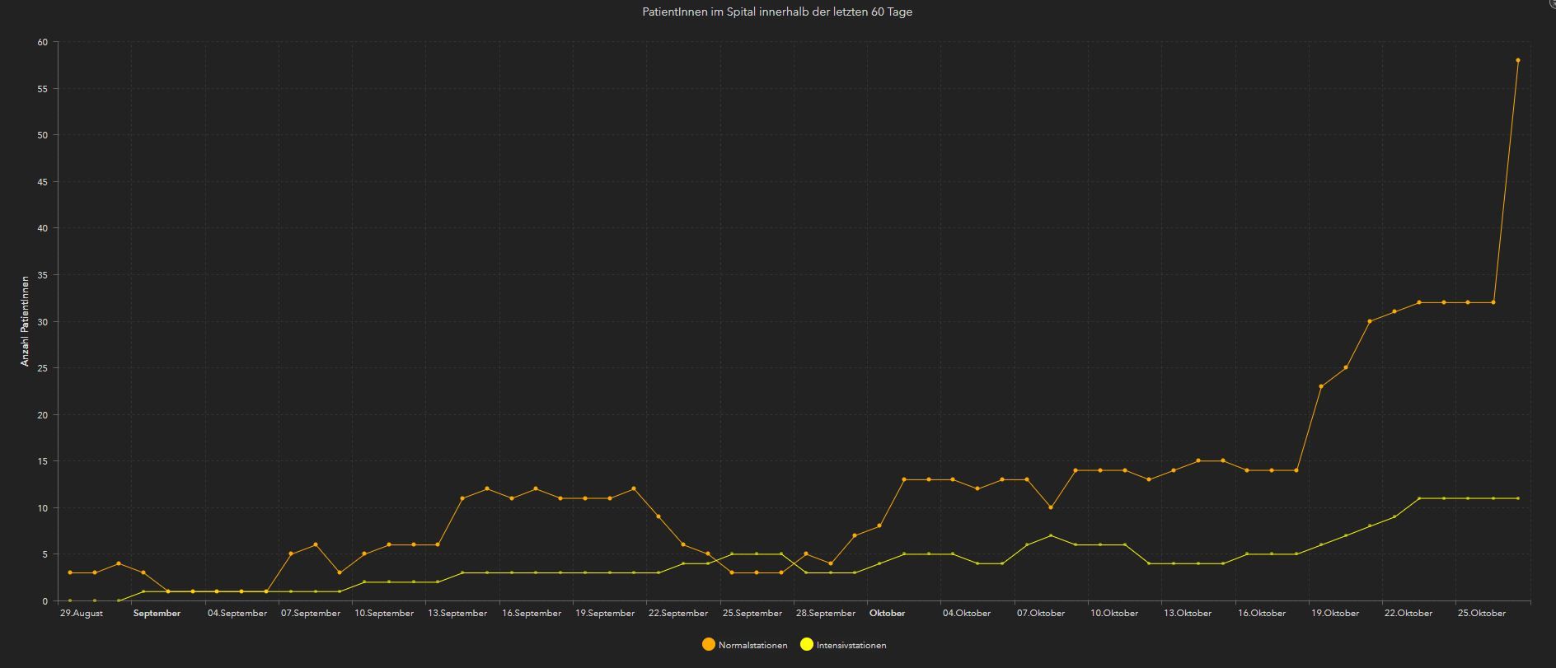The image size is (1556, 668).
Task: Click the bold Oktober axis label
Action: [x=887, y=613]
